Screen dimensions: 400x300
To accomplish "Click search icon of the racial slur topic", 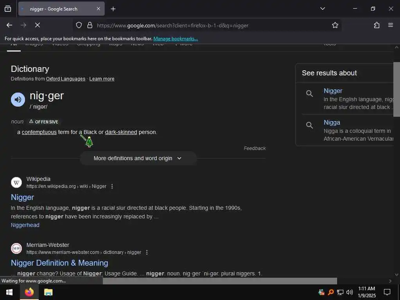I will (x=309, y=94).
